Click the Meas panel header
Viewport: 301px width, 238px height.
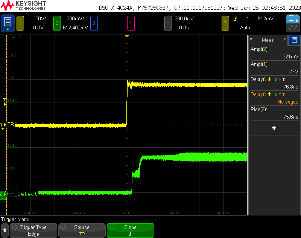[x=268, y=40]
